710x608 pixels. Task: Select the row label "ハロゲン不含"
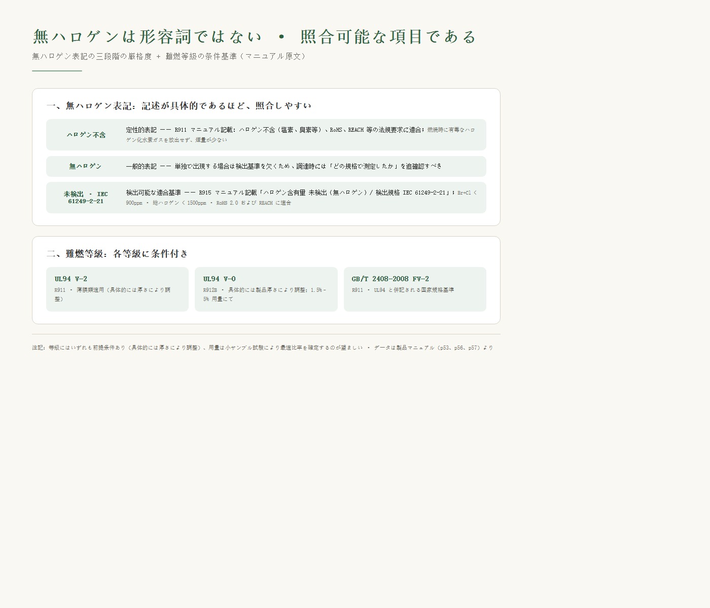[86, 135]
